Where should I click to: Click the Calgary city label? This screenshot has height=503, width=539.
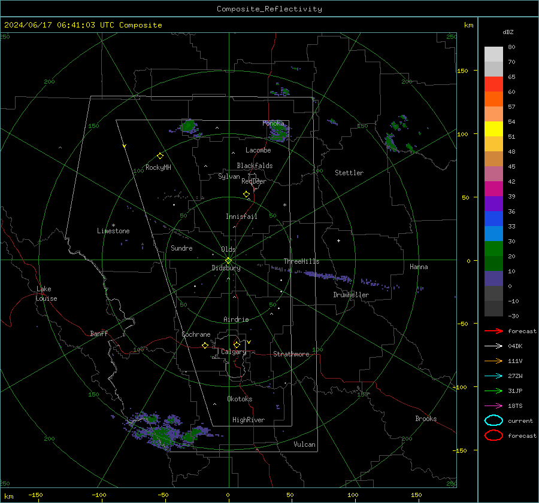234,352
